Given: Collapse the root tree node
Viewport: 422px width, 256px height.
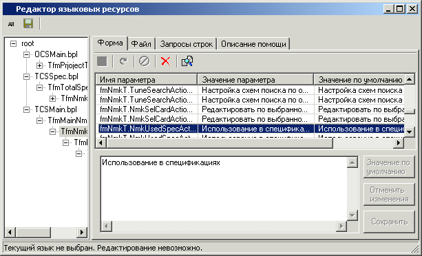Looking at the screenshot, I should pyautogui.click(x=13, y=43).
